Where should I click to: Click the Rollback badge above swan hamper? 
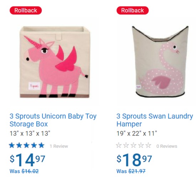(x=133, y=10)
